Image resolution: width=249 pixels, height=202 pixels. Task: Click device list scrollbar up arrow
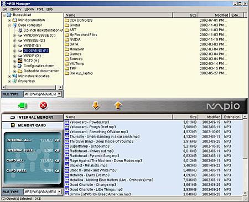(x=245, y=117)
